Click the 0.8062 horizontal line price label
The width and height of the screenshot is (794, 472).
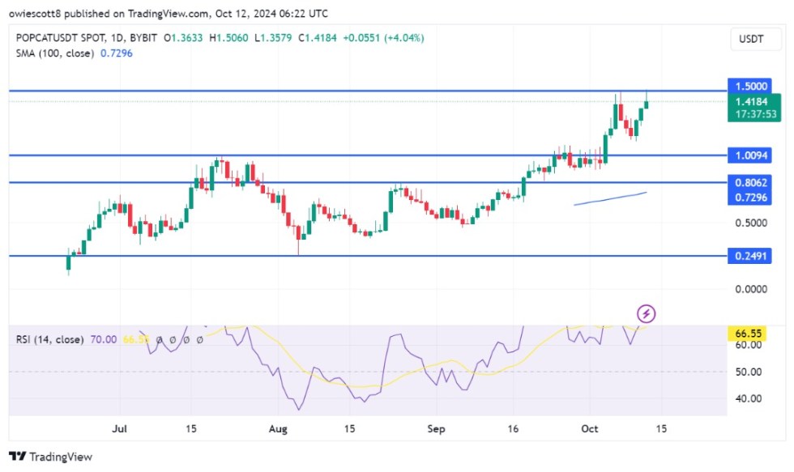745,184
